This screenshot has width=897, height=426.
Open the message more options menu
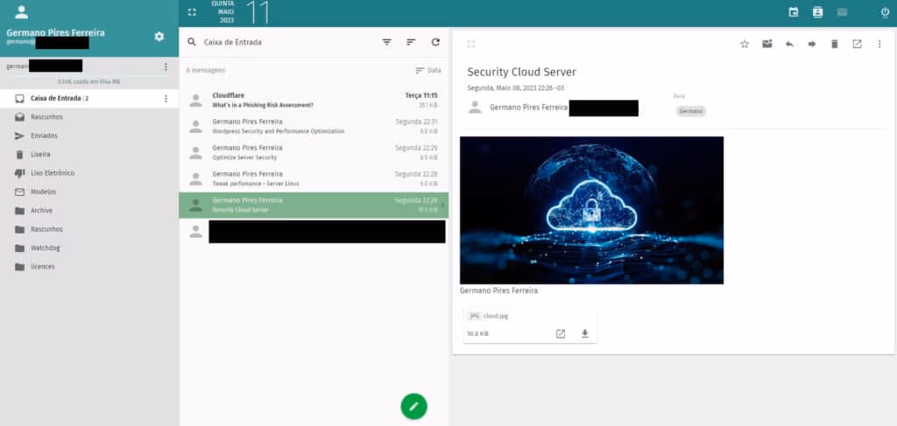879,44
